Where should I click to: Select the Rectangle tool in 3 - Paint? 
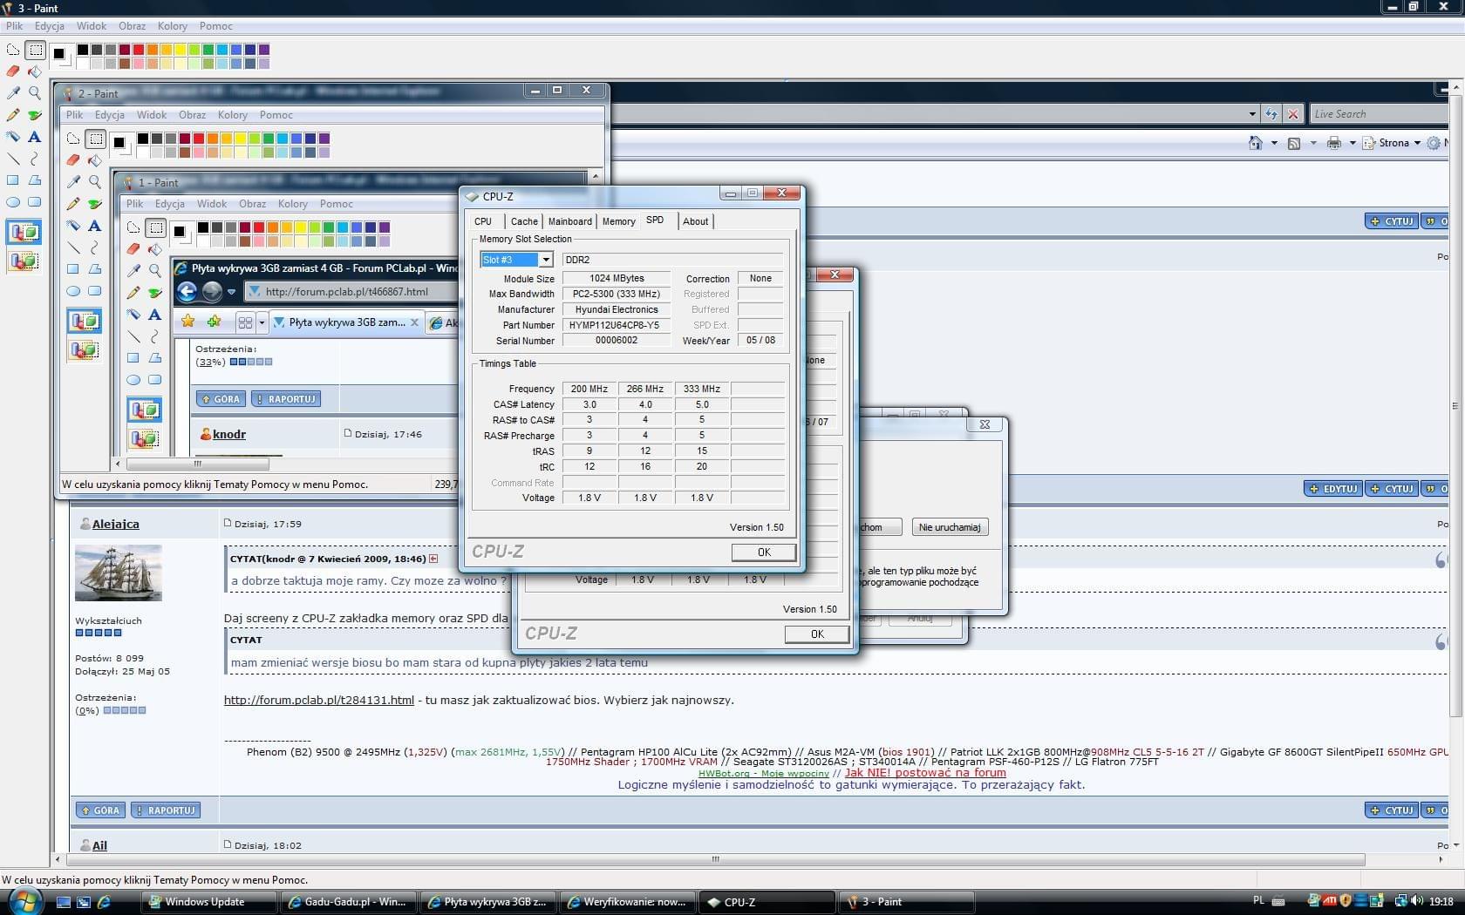13,180
